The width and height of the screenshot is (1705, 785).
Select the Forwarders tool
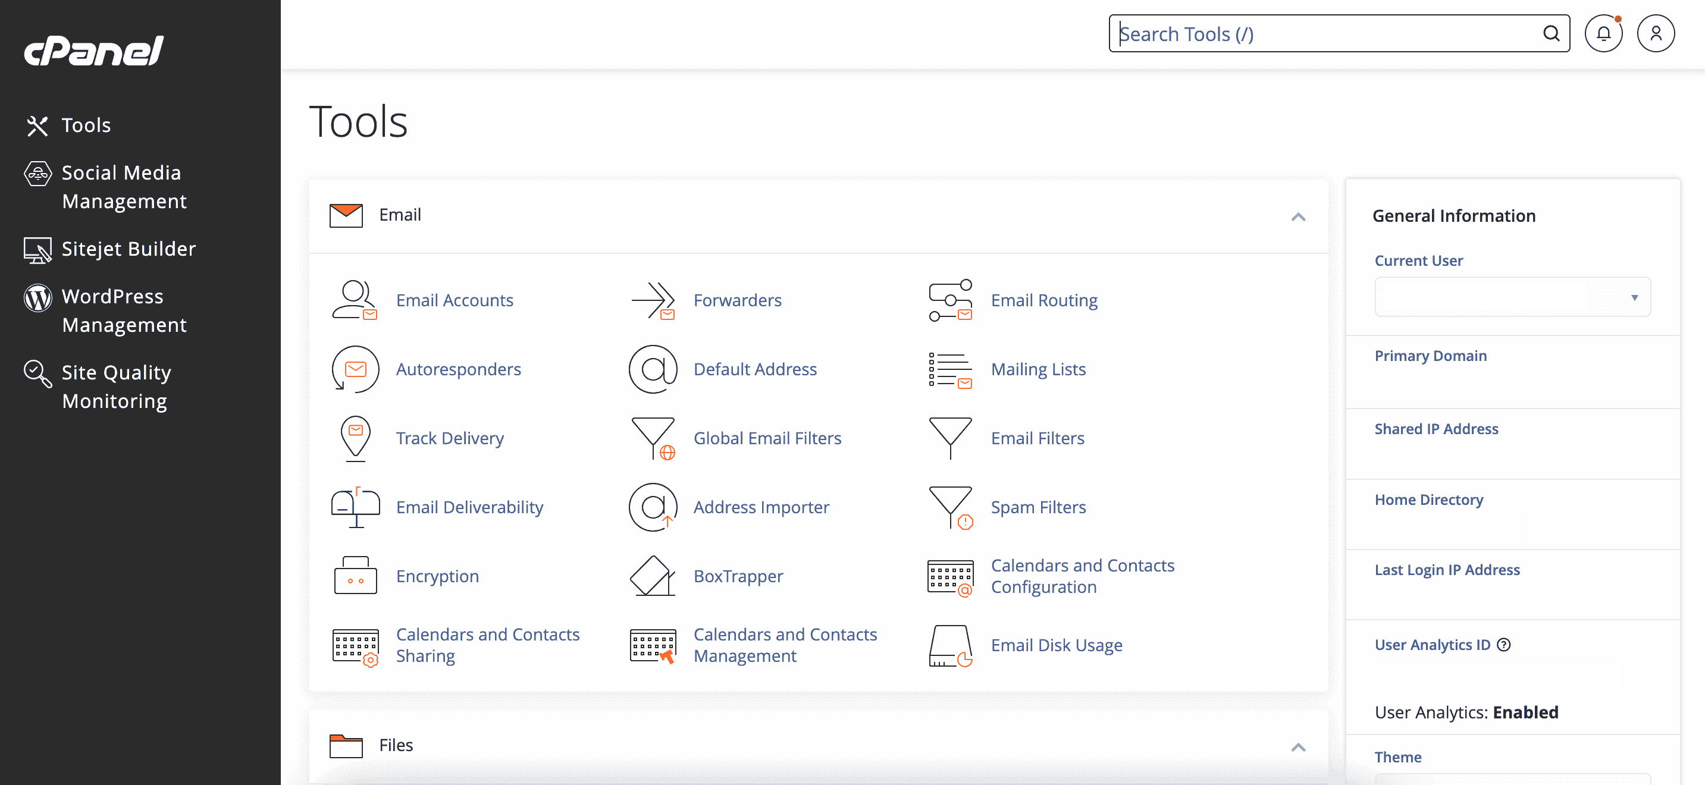click(x=737, y=300)
